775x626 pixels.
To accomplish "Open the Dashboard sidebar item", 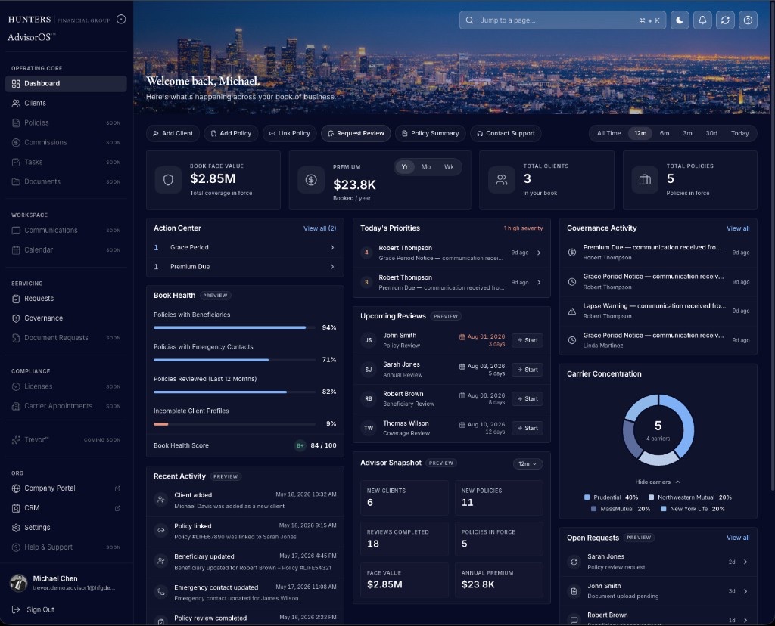I will point(67,83).
